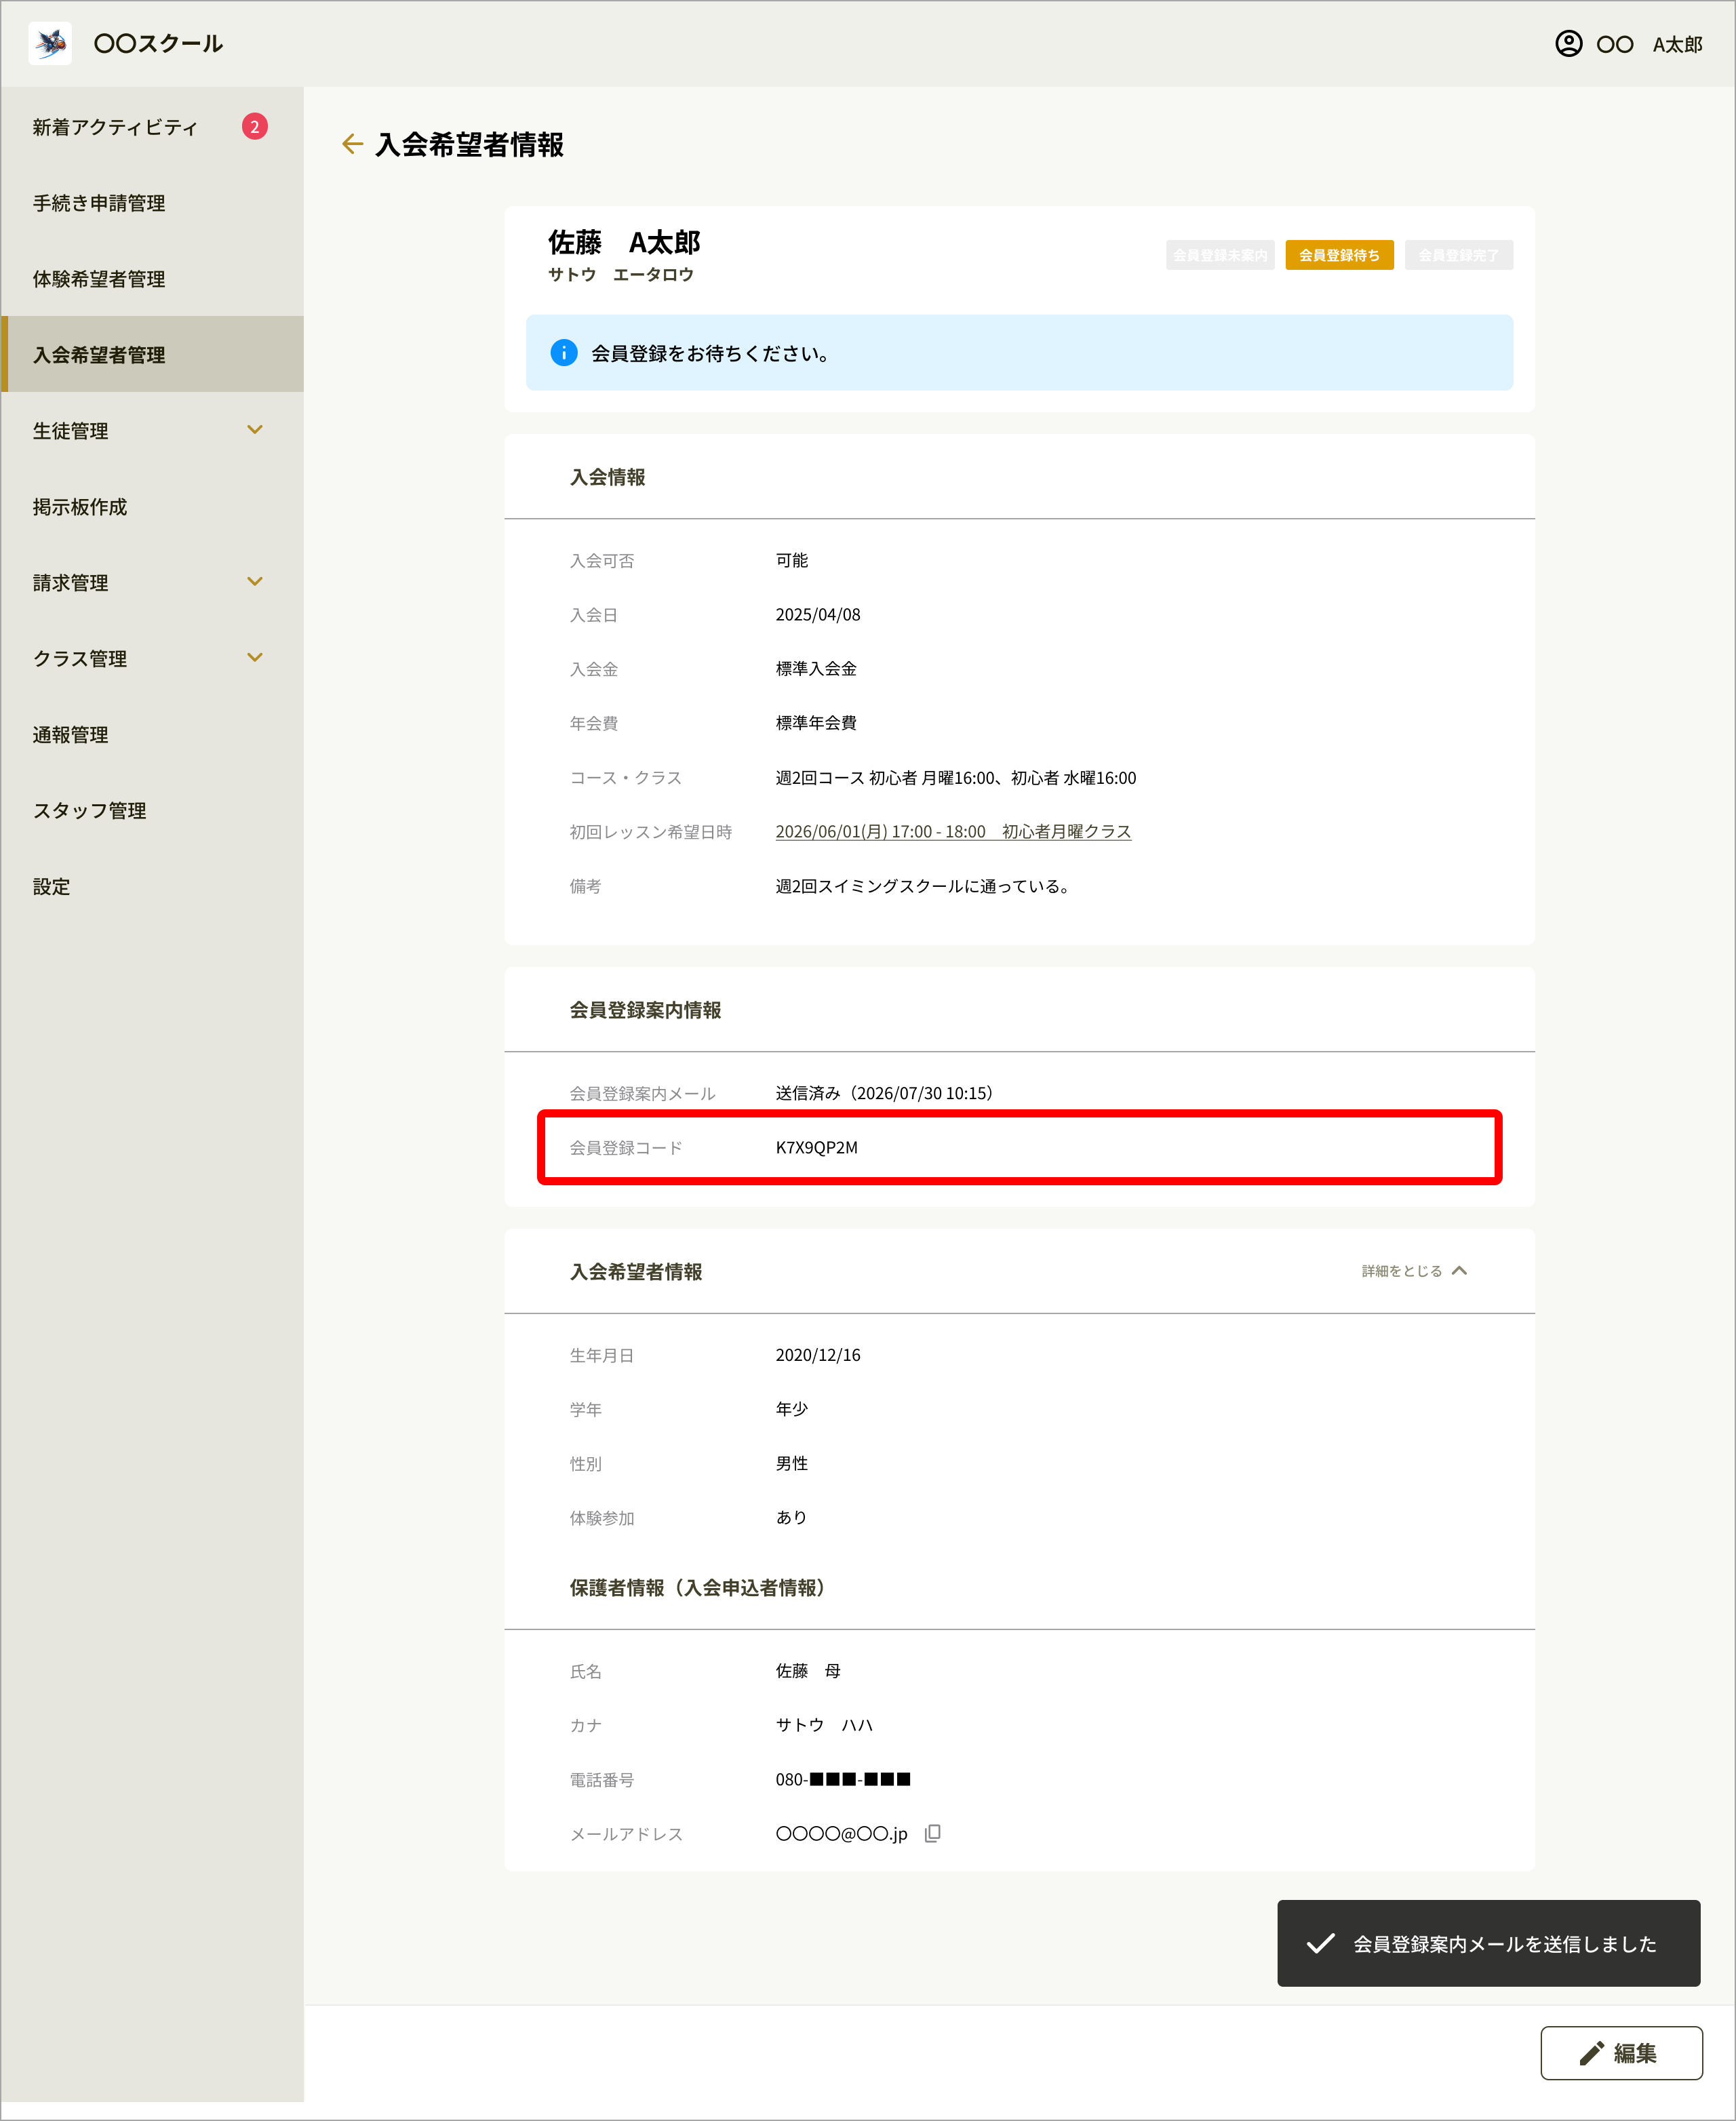The image size is (1736, 2121).
Task: Click the 会員登録完了 status badge
Action: (1458, 255)
